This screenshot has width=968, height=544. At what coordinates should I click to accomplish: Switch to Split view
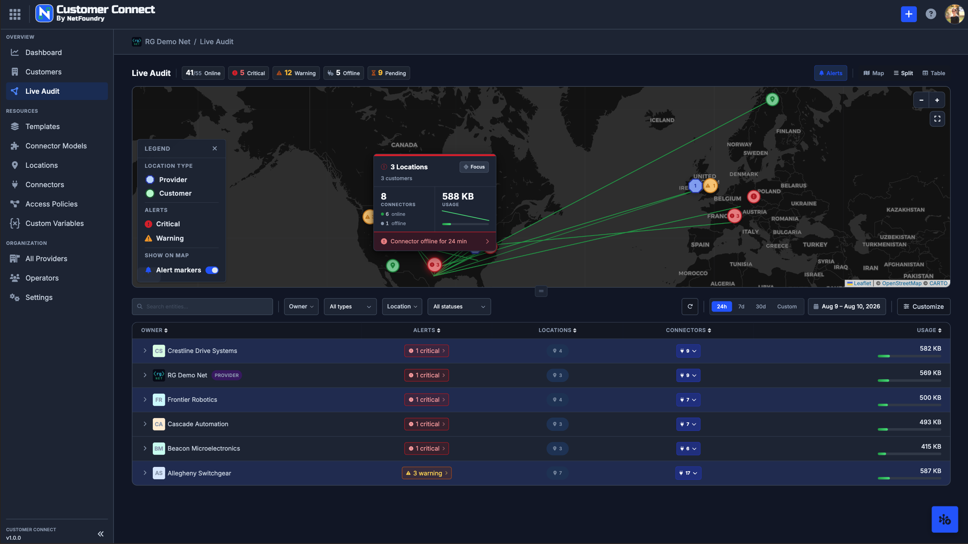coord(903,73)
